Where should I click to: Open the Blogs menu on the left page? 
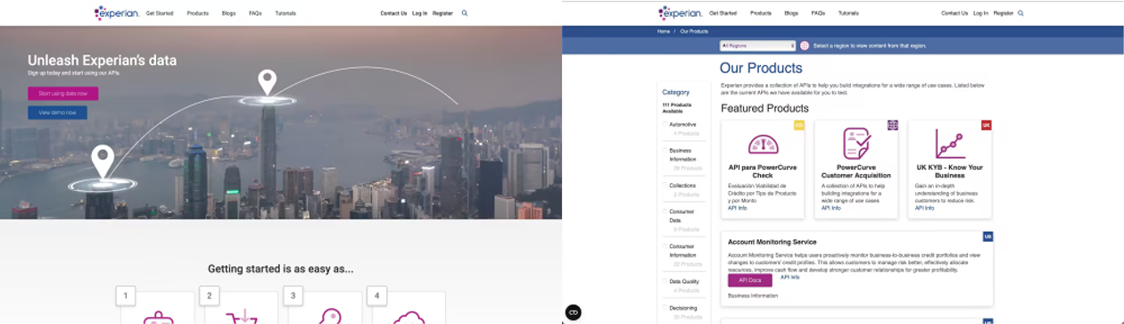coord(229,13)
